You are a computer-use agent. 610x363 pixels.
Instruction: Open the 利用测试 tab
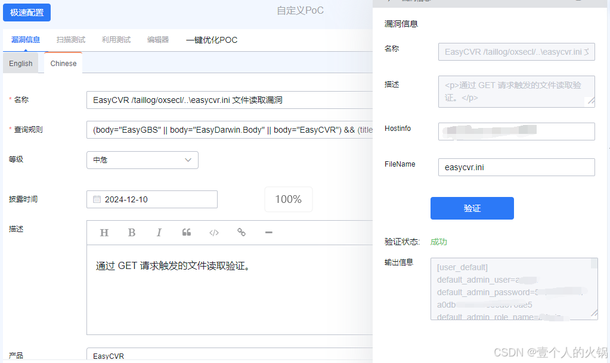coord(116,40)
